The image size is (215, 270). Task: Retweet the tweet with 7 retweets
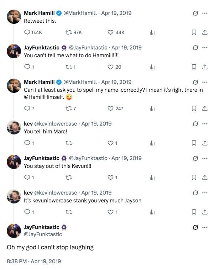(x=68, y=108)
